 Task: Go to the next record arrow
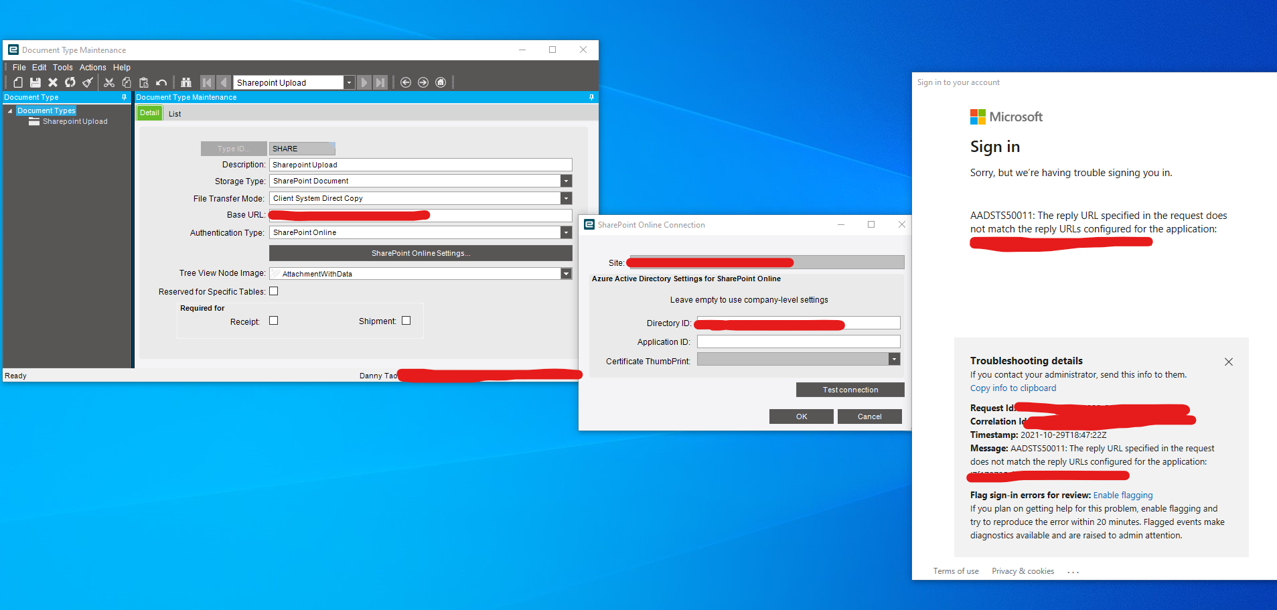click(x=364, y=82)
